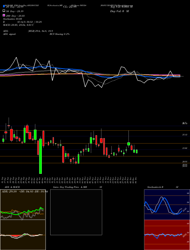
Task: Click the magenta 200 Day legend swatch
Action: (4, 15)
